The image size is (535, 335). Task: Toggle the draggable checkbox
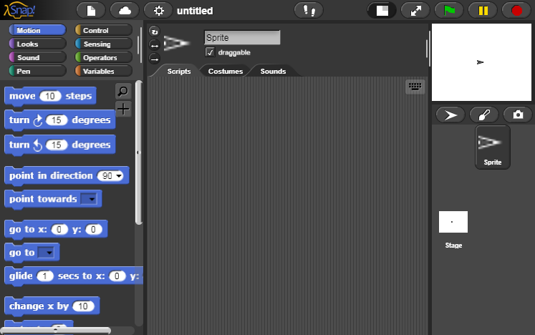(210, 52)
